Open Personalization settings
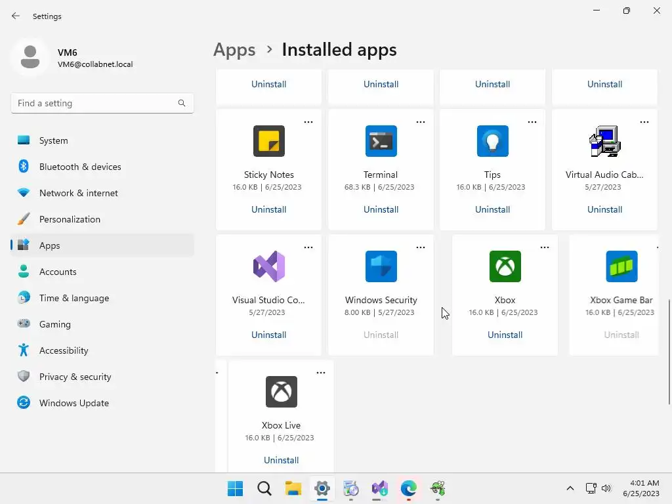The height and width of the screenshot is (504, 672). [102, 219]
